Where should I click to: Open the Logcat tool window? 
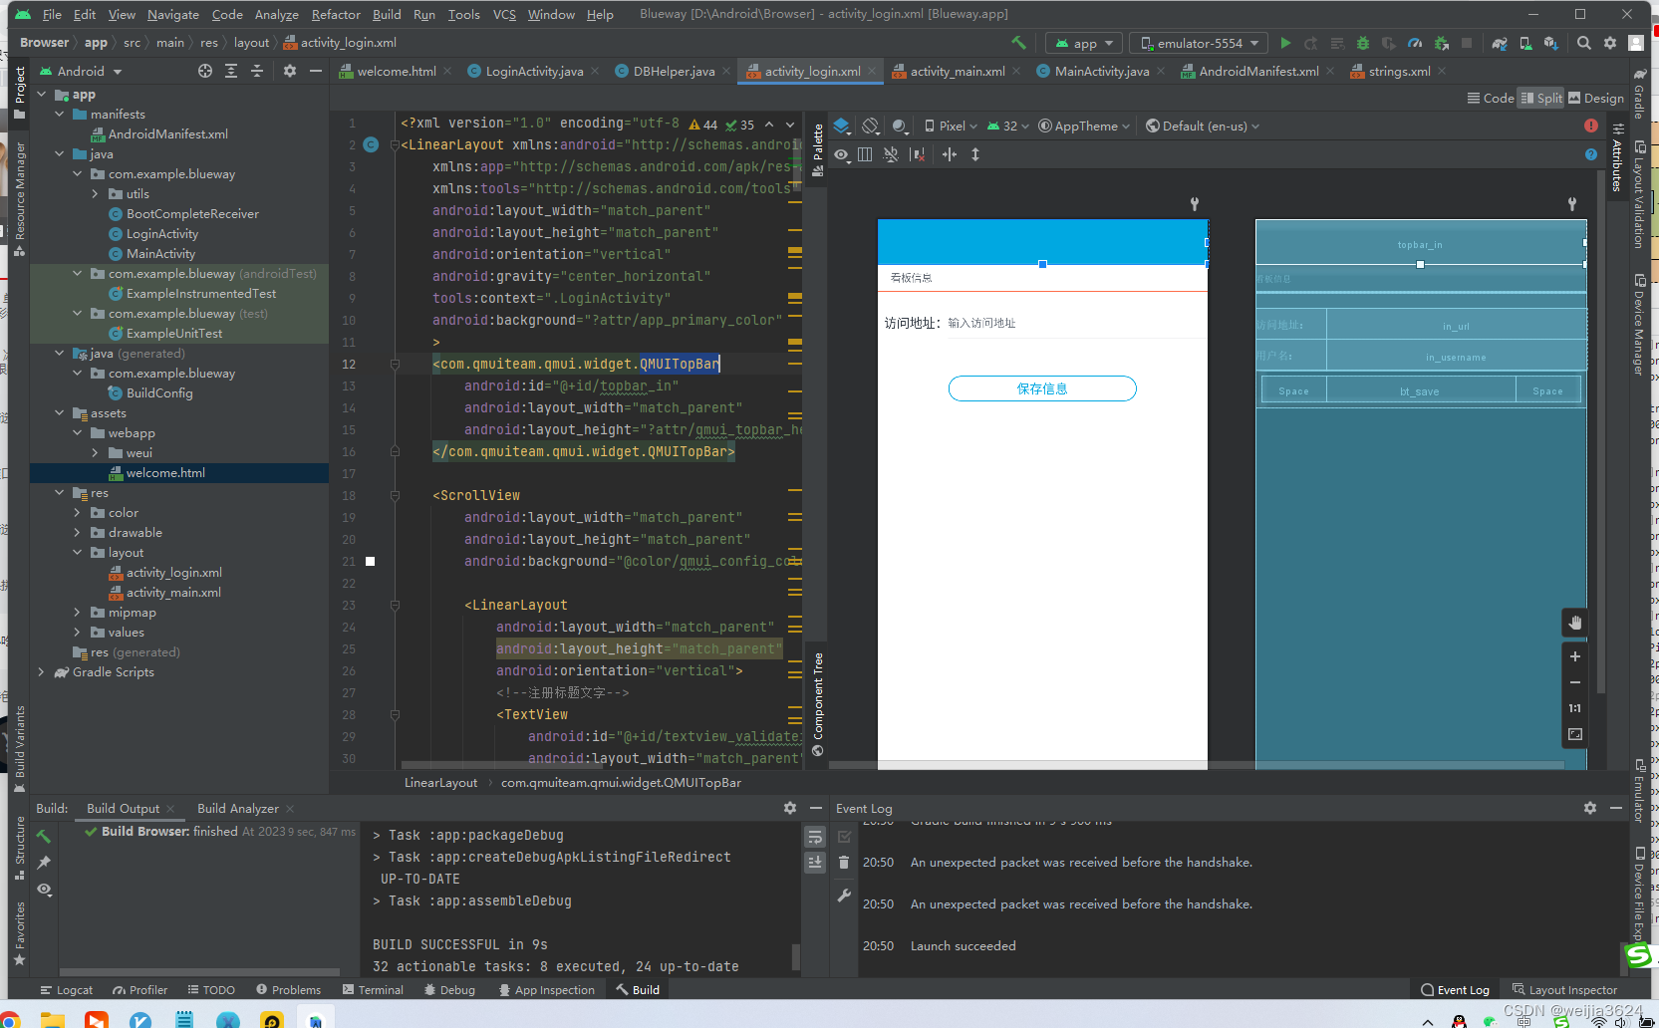66,989
